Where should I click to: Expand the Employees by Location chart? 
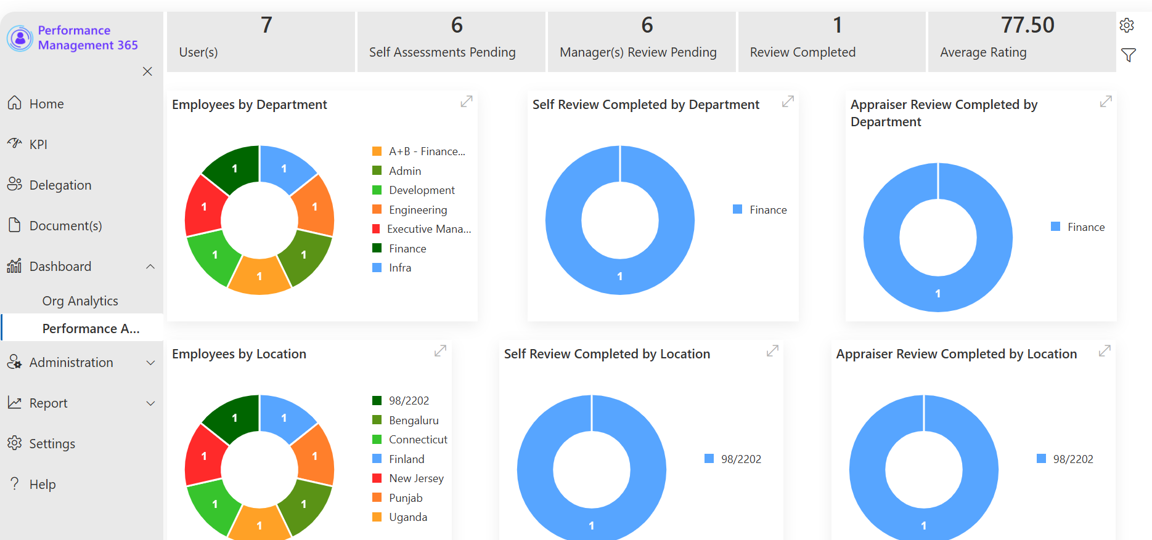[x=440, y=351]
